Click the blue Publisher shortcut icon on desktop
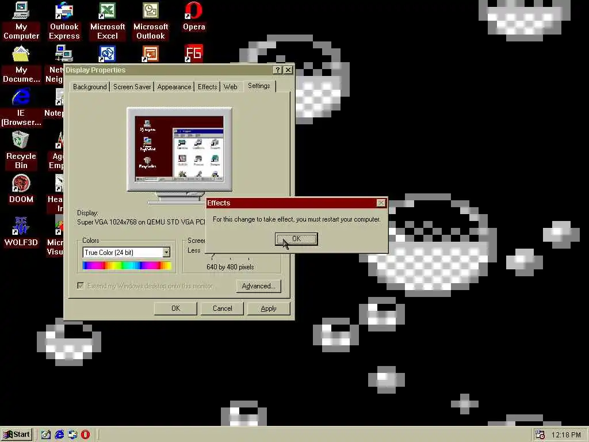The height and width of the screenshot is (442, 589). click(x=107, y=54)
